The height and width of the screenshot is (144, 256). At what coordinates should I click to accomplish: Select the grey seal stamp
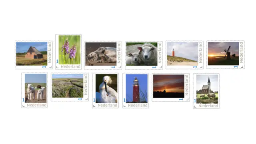pyautogui.click(x=103, y=55)
